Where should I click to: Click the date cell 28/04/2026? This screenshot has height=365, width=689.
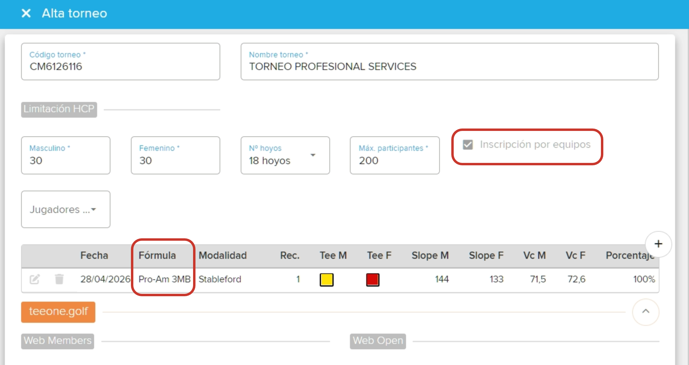click(x=105, y=279)
